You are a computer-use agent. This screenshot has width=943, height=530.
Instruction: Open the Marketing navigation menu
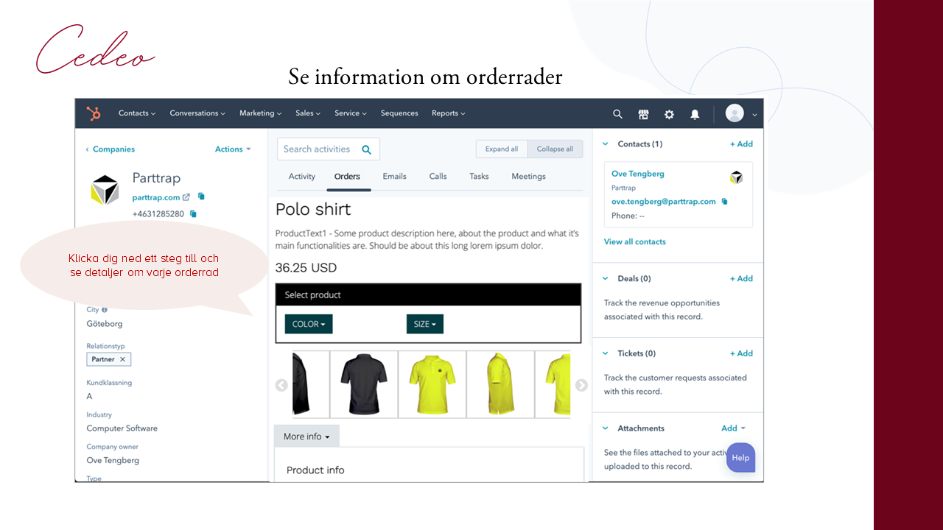[x=261, y=113]
